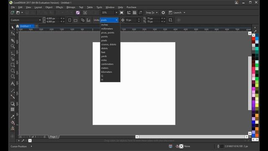Click the horizontal scrollbar right arrow
The image size is (268, 151).
247,137
